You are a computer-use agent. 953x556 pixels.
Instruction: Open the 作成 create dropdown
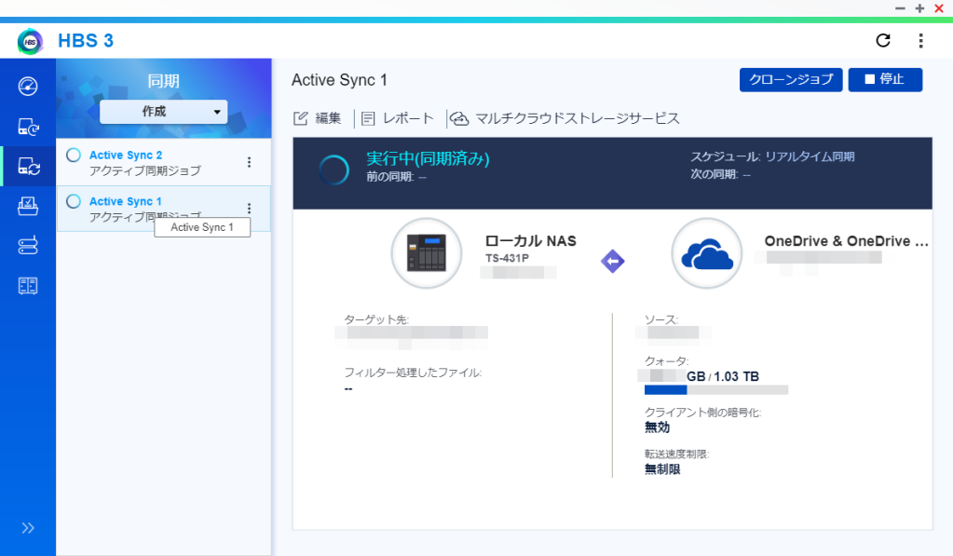pyautogui.click(x=164, y=112)
